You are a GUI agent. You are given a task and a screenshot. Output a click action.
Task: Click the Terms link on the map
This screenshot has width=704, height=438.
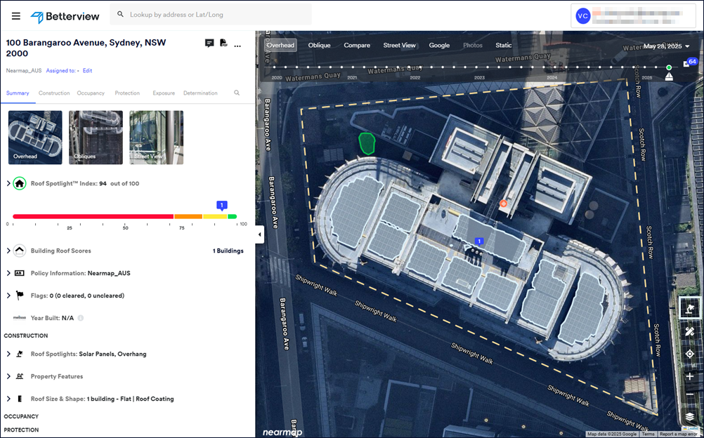pos(648,434)
